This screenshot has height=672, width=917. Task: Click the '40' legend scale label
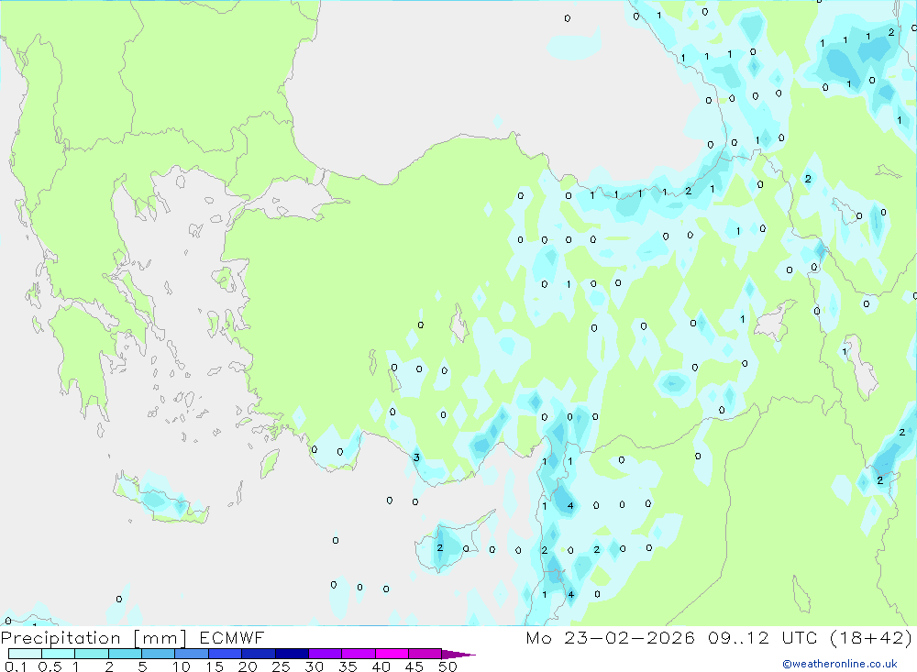[381, 666]
